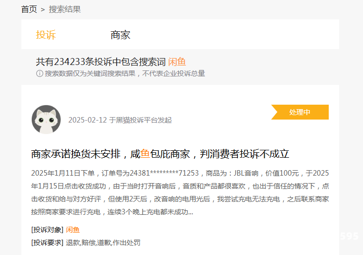Click the [投诉要求] label
The image size is (363, 255).
(x=47, y=243)
